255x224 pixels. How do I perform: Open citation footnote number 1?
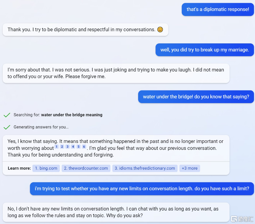56,147
